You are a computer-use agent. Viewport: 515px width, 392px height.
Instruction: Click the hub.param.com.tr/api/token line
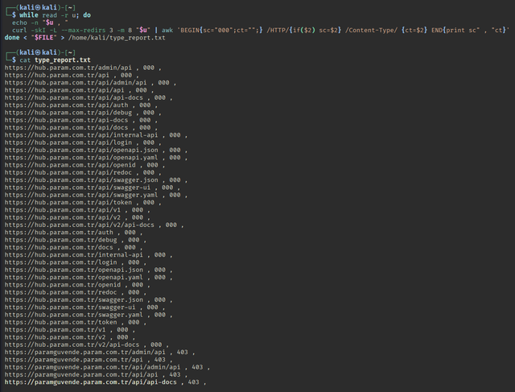point(83,202)
